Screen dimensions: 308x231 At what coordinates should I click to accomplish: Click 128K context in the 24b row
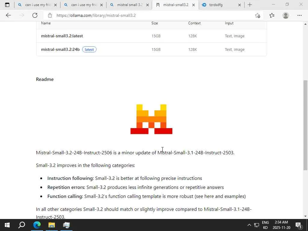click(x=192, y=50)
